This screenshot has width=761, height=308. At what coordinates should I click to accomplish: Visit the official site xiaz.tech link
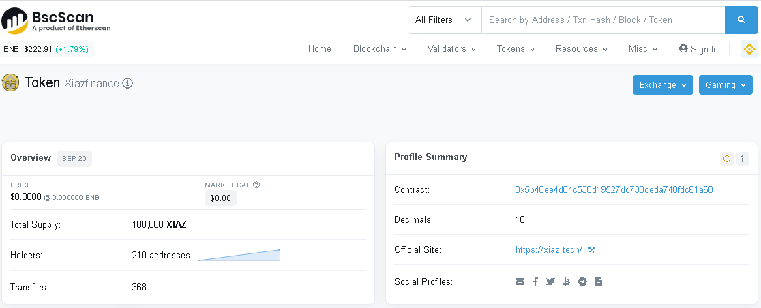pos(549,250)
